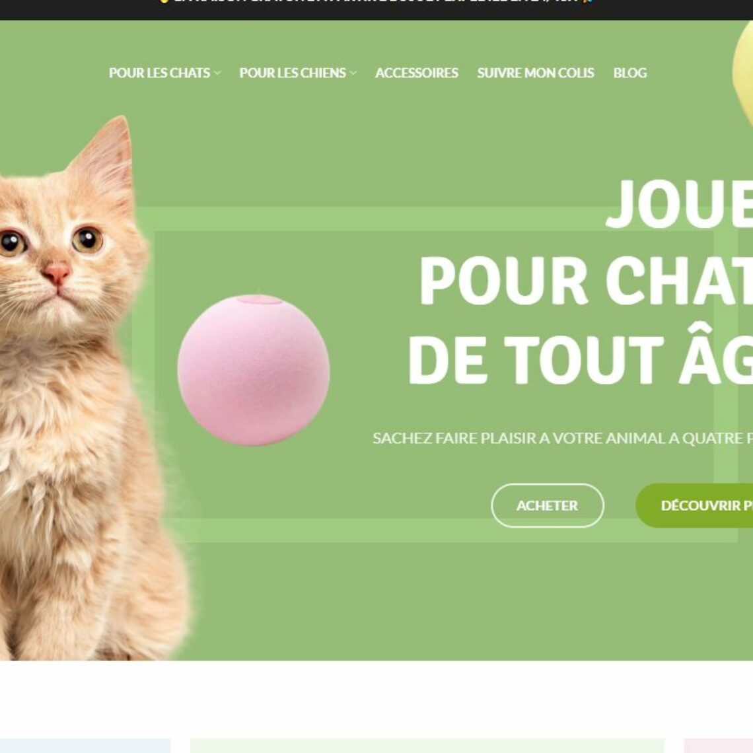Click the yellow ball in the top corner
This screenshot has height=753, width=753.
click(743, 72)
